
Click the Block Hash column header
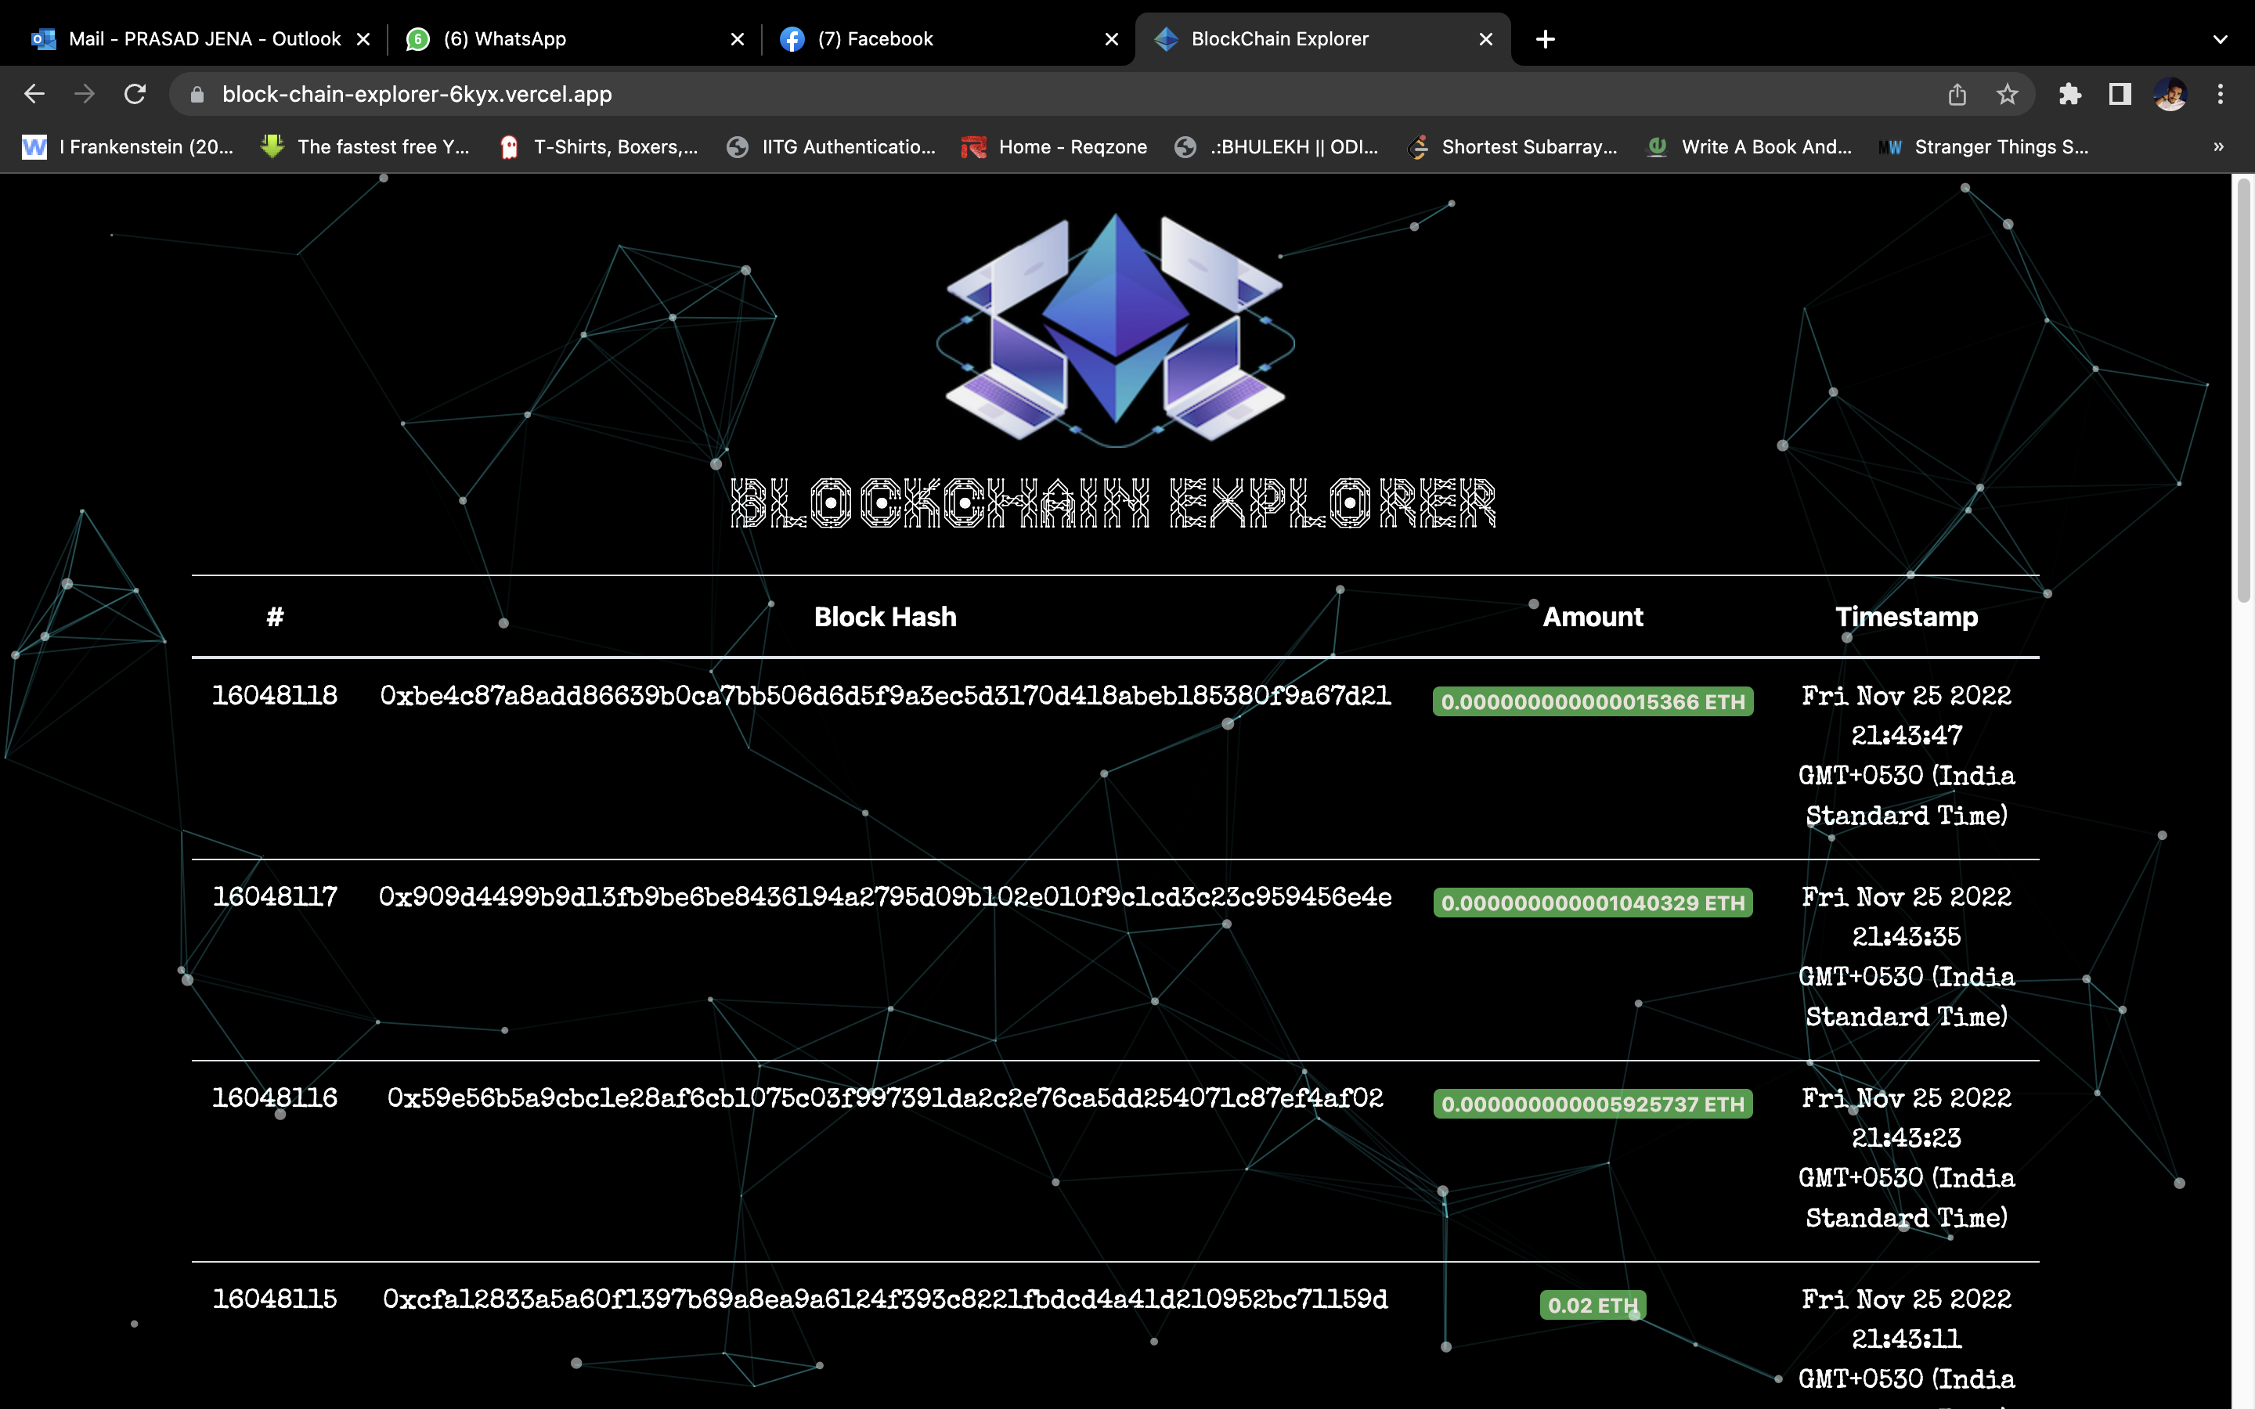(x=886, y=617)
